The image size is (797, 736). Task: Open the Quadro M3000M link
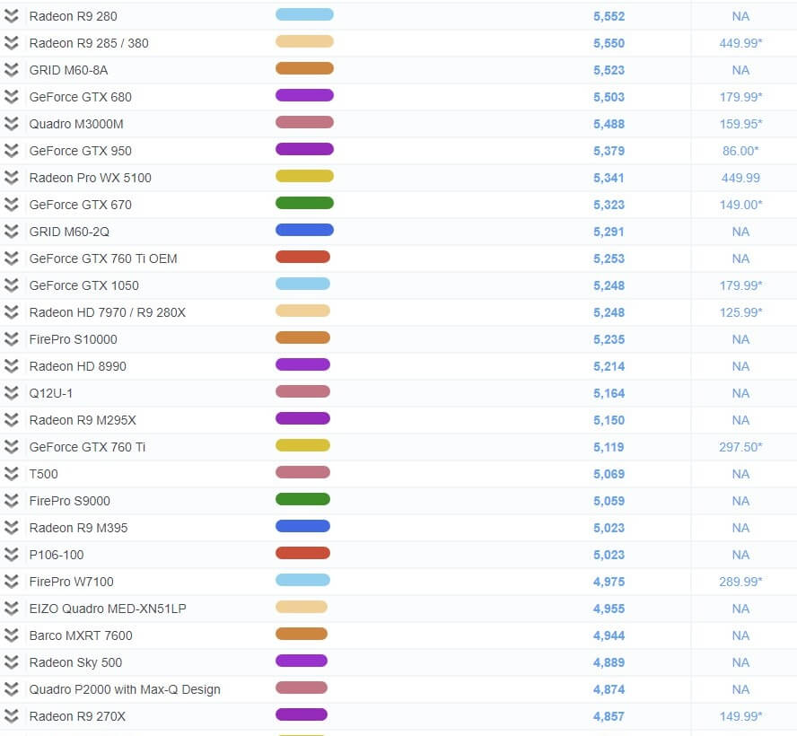76,124
